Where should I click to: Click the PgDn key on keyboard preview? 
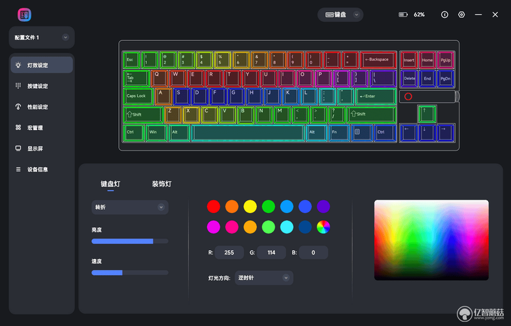pos(445,78)
